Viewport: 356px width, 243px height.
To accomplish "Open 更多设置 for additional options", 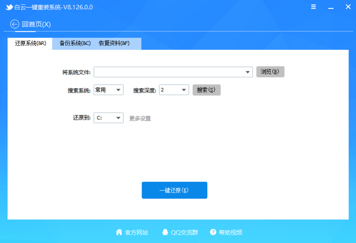I will tap(140, 118).
